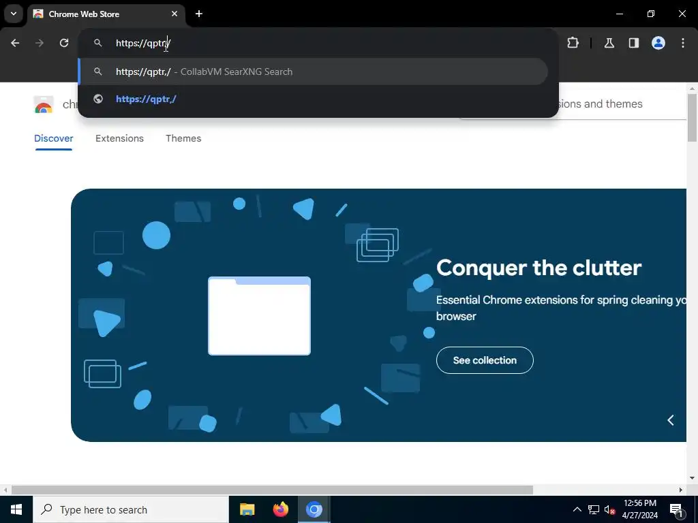Choose the https://qptr,/ URL suggestion
The height and width of the screenshot is (523, 698).
pos(314,99)
